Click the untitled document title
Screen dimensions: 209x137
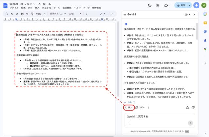pyautogui.click(x=22, y=4)
